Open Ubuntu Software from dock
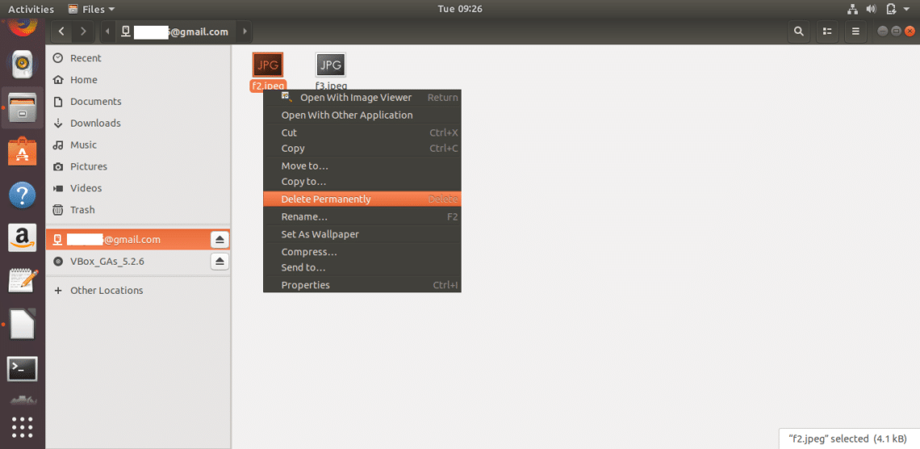Viewport: 920px width, 449px height. coord(23,152)
